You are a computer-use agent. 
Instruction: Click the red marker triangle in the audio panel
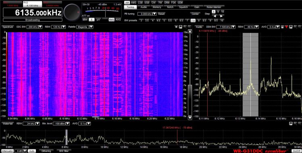(286, 27)
